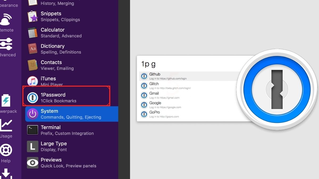Choose the Github login result
The image size is (319, 179).
click(189, 76)
